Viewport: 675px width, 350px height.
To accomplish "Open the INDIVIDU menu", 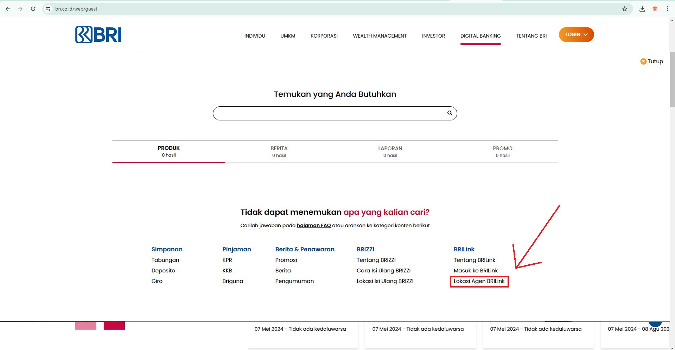I will [x=255, y=36].
